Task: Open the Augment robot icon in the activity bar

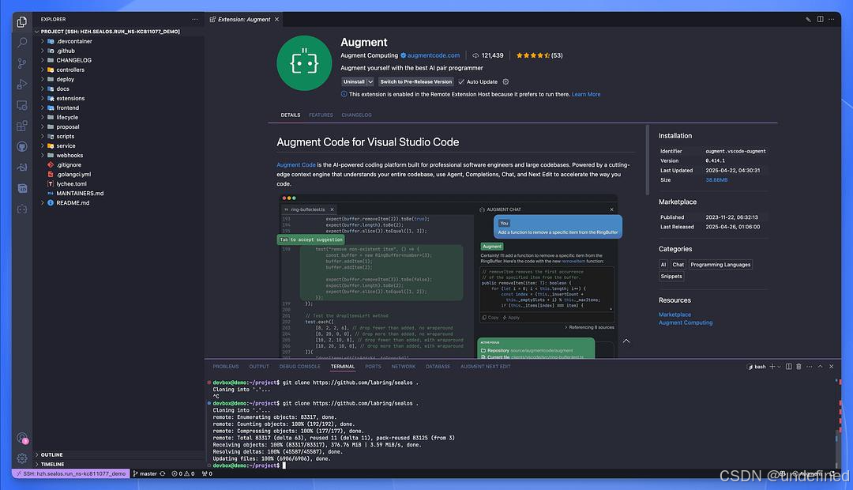Action: (22, 209)
